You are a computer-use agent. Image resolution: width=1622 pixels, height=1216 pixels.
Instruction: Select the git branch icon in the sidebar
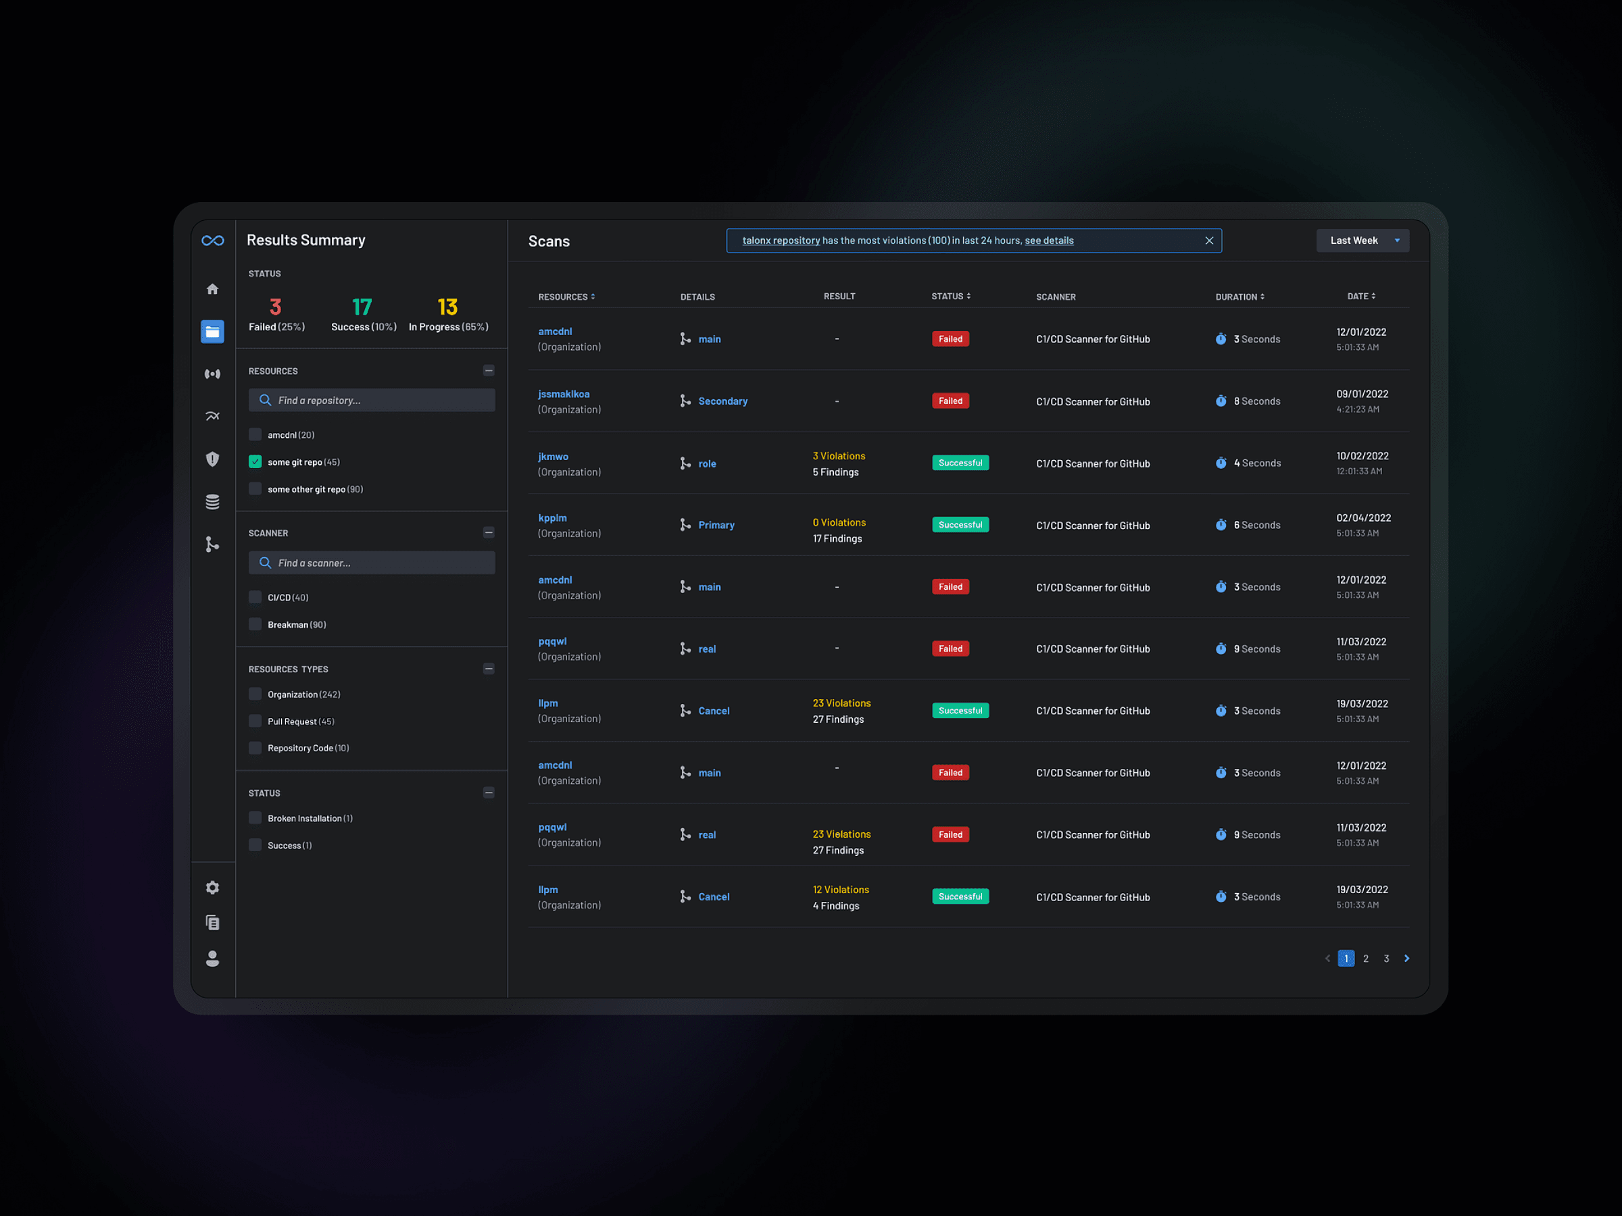click(213, 544)
